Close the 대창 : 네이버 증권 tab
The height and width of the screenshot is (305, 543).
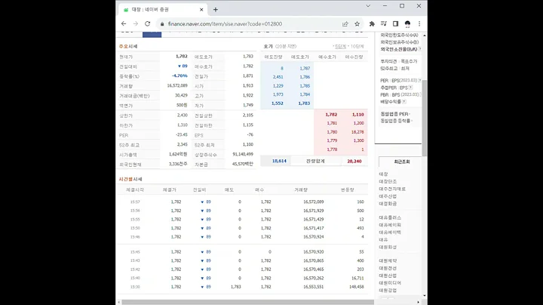(201, 10)
